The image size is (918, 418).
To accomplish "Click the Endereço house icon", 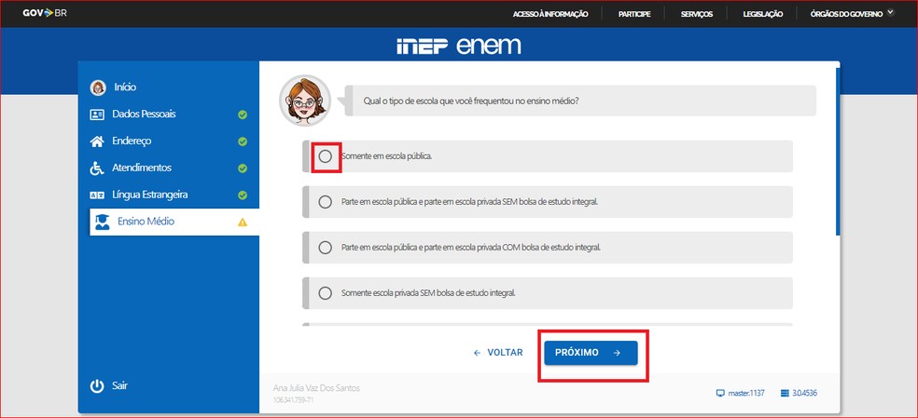I will coord(97,142).
